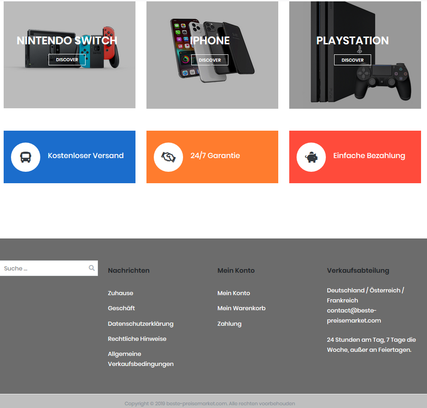Click the Discover button under PlayStation
The width and height of the screenshot is (427, 408).
pyautogui.click(x=352, y=60)
